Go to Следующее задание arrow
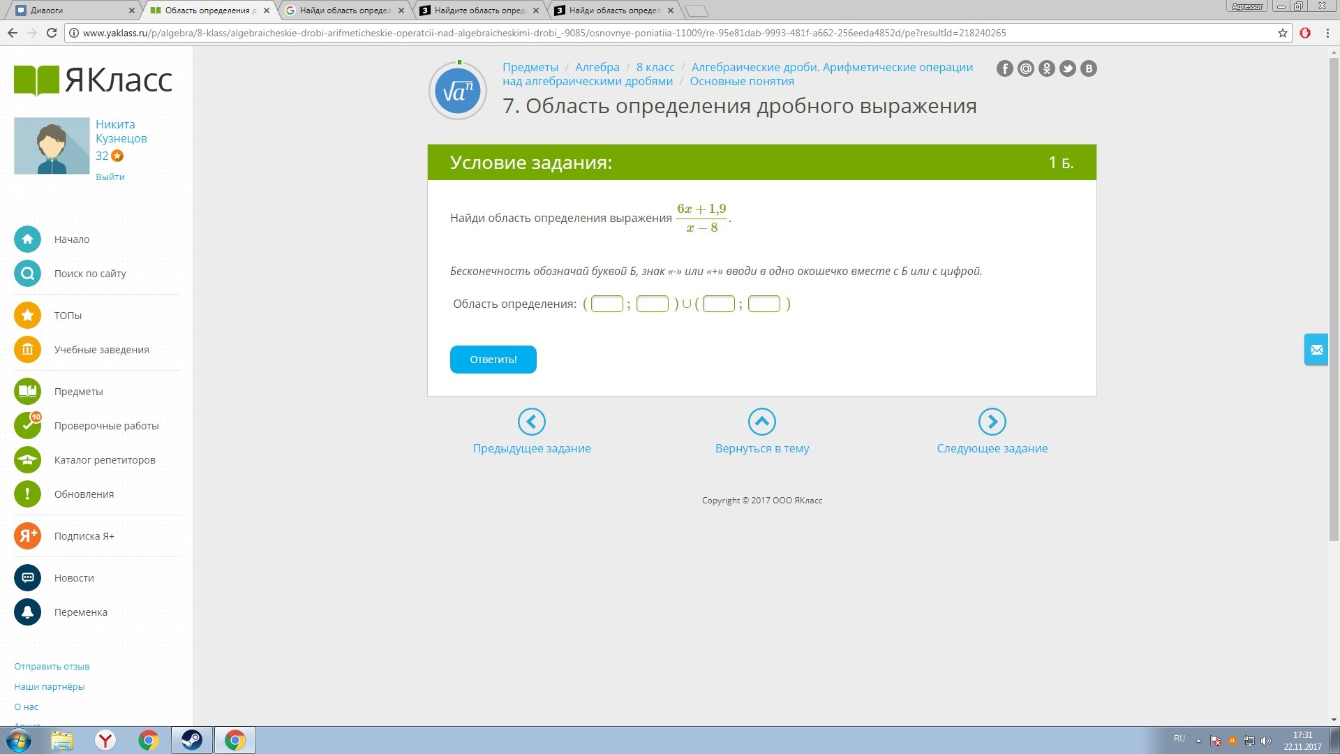 (x=992, y=422)
